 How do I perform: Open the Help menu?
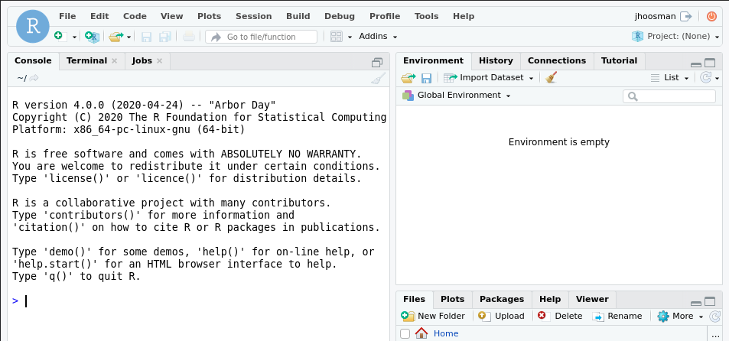(464, 16)
